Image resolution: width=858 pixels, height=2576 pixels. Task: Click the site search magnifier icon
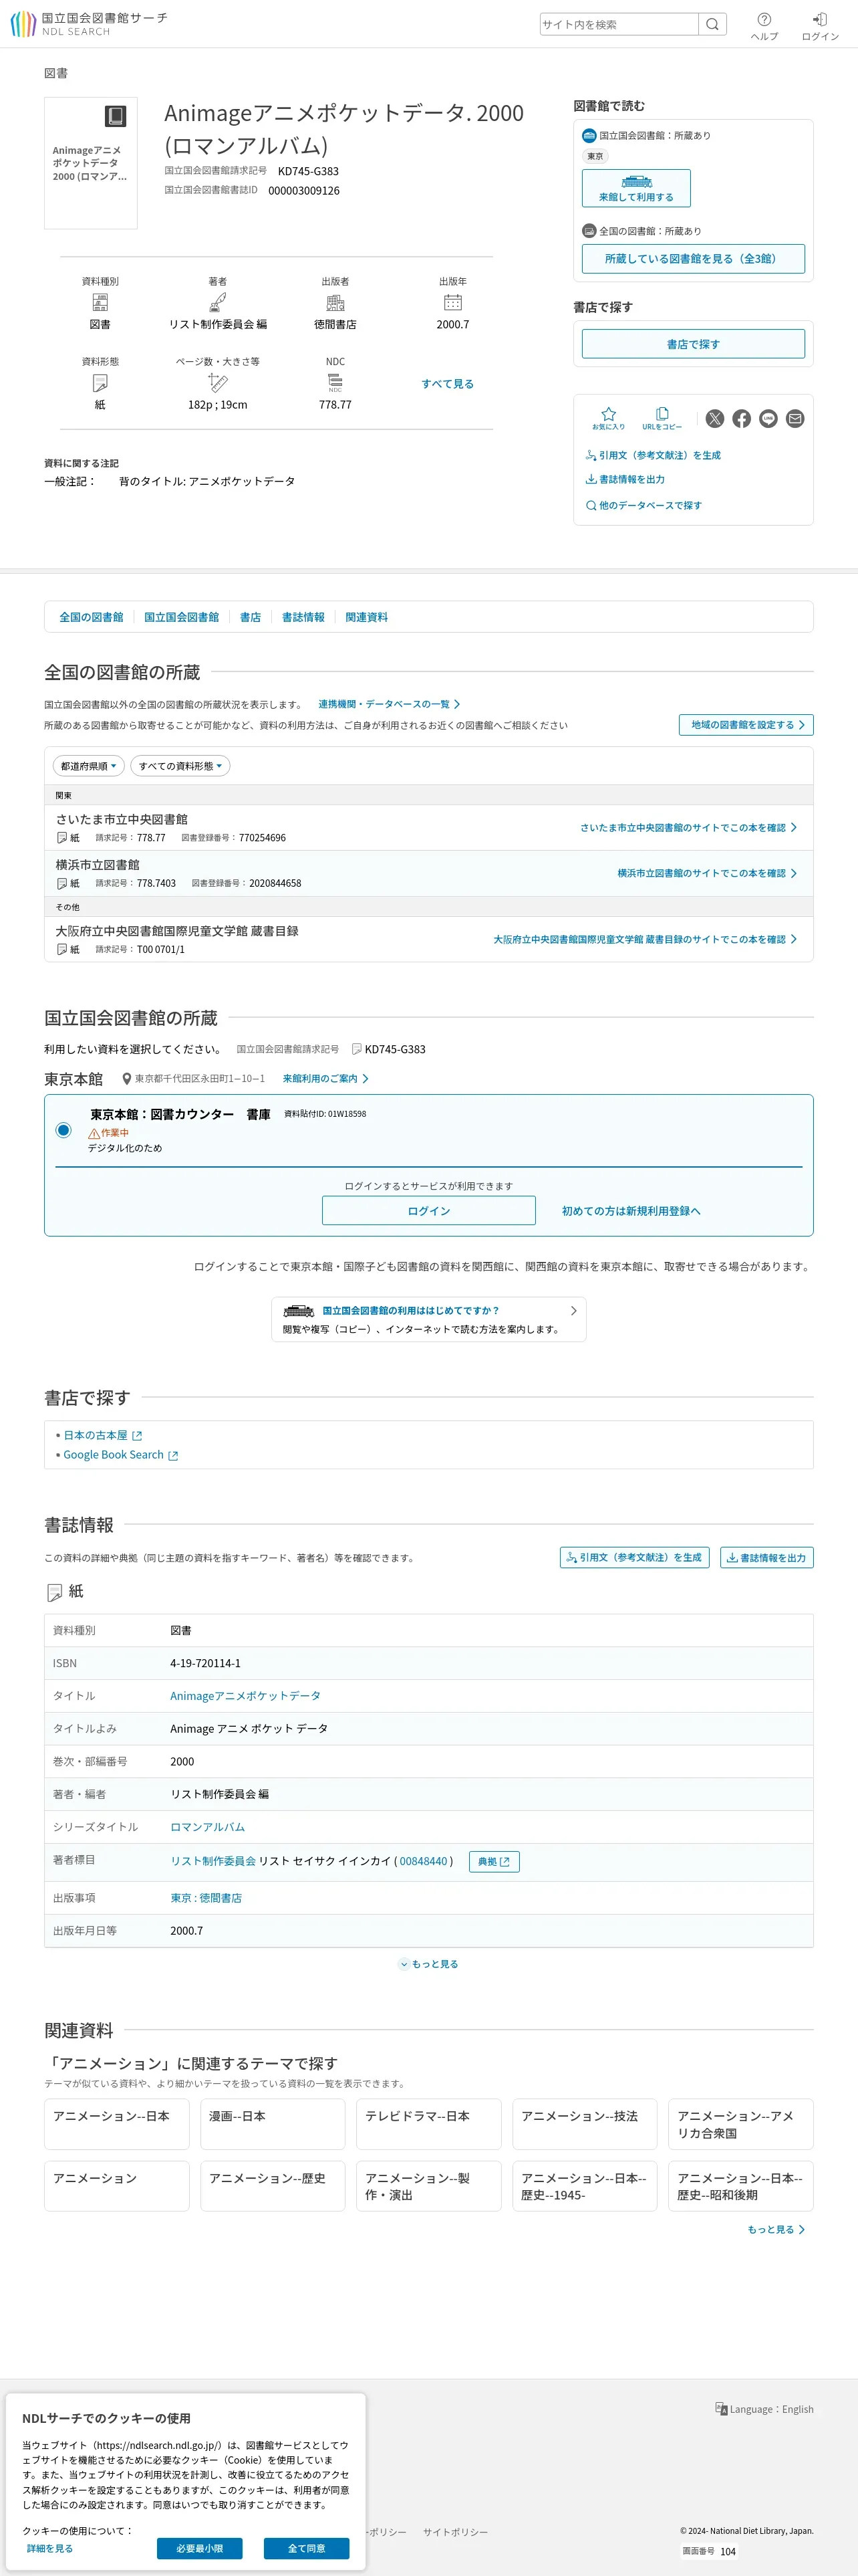pyautogui.click(x=712, y=24)
